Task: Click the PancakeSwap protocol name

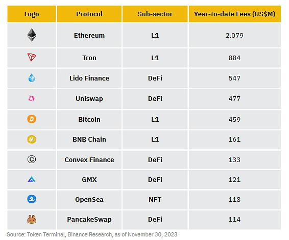Action: coord(89,220)
